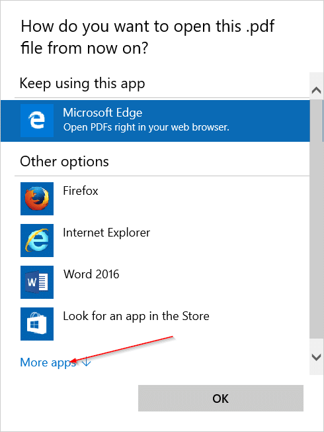Click the Word 2016 app icon
The height and width of the screenshot is (432, 324).
[x=37, y=282]
